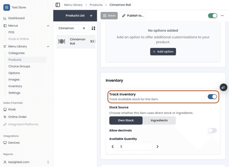Sort products with the A-Z icon
This screenshot has height=167, width=229.
click(x=93, y=28)
